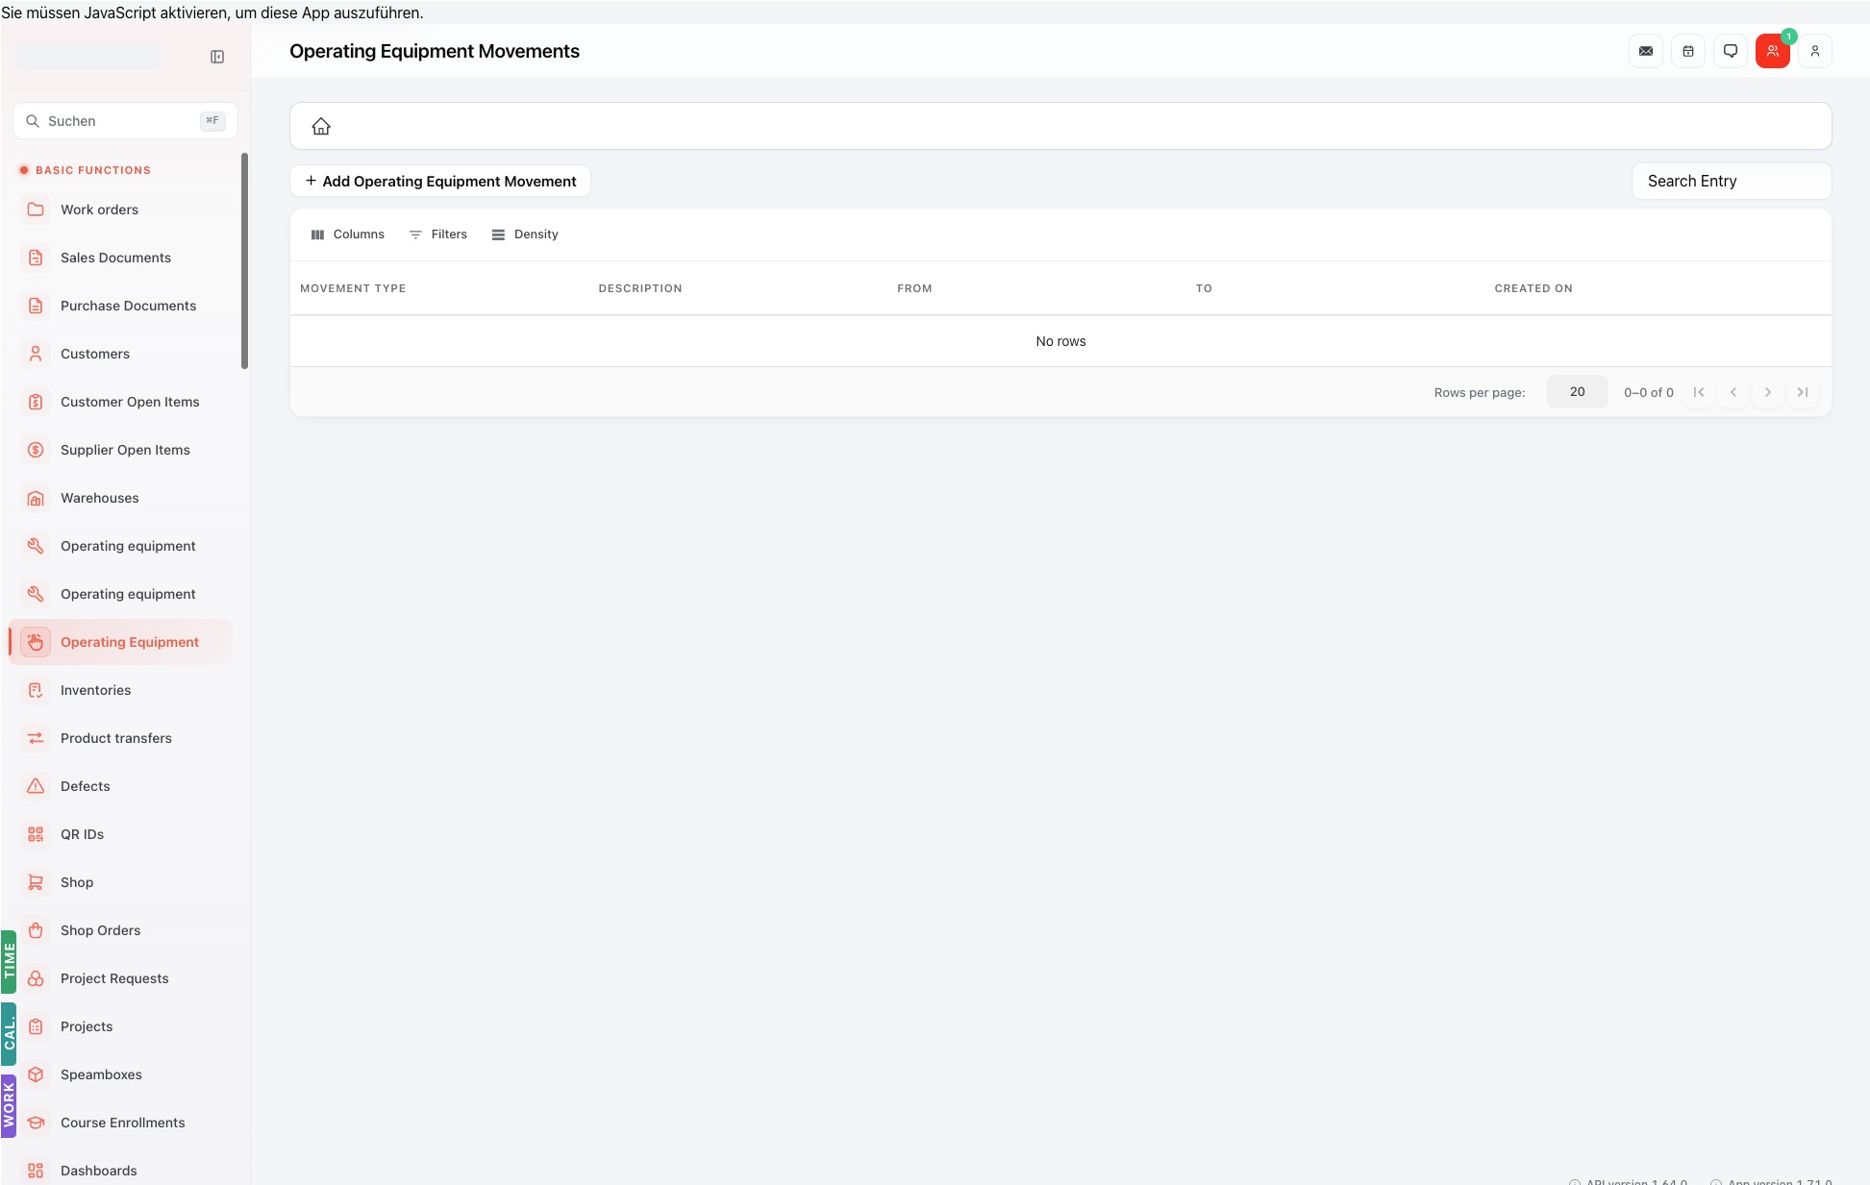Viewport: 1870px width, 1185px height.
Task: Collapse the sidebar with the panel icon
Action: pyautogui.click(x=217, y=58)
